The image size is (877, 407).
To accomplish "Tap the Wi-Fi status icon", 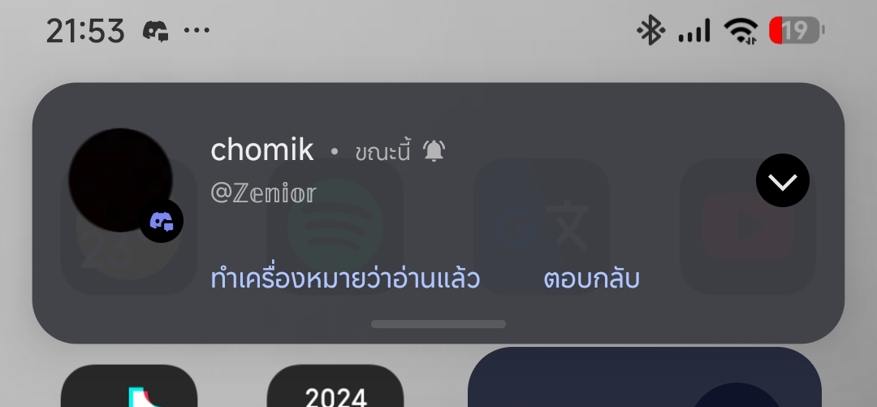I will pyautogui.click(x=741, y=30).
